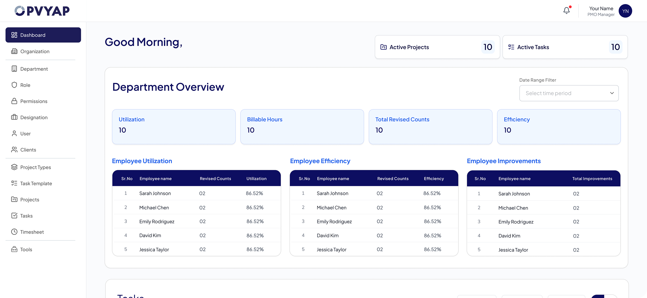Viewport: 647px width, 298px height.
Task: Click the notification bell icon
Action: (566, 10)
